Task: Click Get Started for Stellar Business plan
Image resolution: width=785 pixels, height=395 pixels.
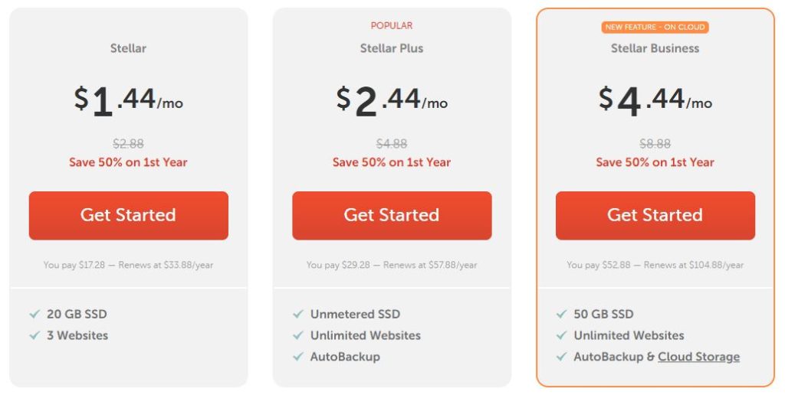Action: pyautogui.click(x=655, y=216)
